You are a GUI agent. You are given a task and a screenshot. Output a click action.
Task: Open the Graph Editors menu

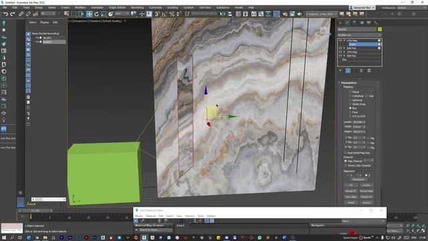(x=117, y=7)
